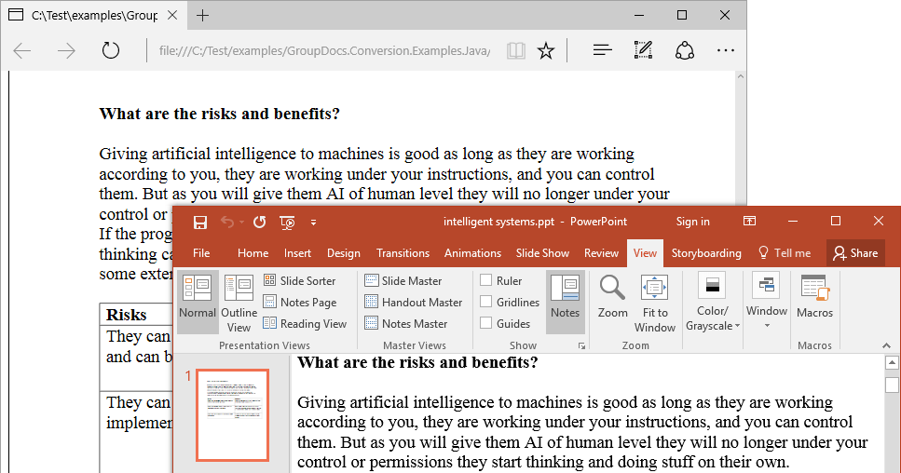Click the Save icon in PowerPoint title bar
The height and width of the screenshot is (473, 901).
point(199,222)
